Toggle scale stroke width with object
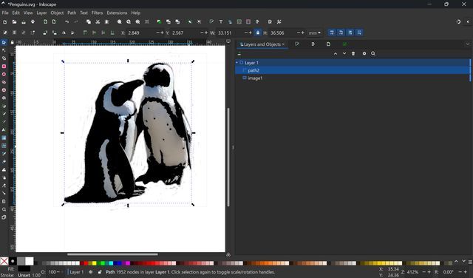This screenshot has width=473, height=278. [x=332, y=33]
